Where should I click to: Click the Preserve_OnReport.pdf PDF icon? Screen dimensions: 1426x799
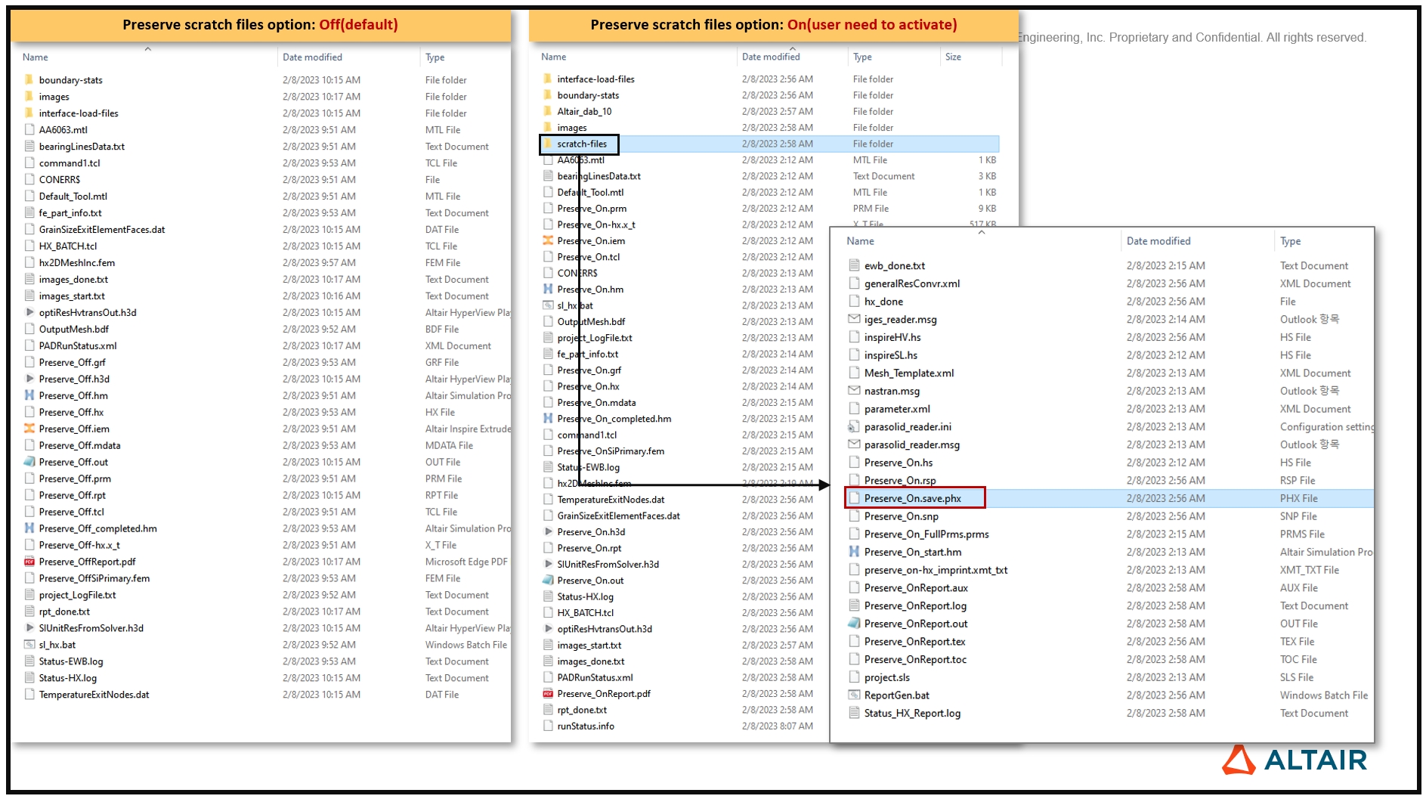(x=548, y=693)
